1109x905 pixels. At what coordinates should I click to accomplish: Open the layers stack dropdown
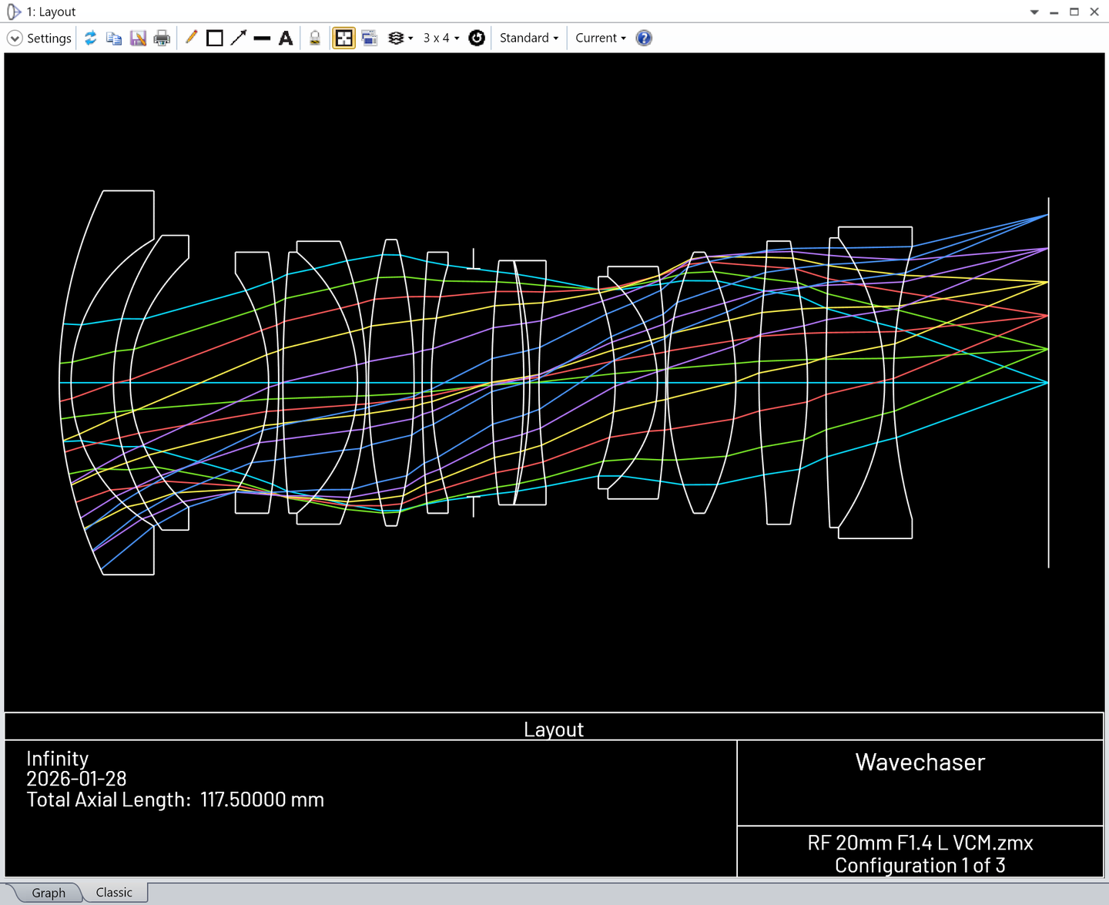400,38
